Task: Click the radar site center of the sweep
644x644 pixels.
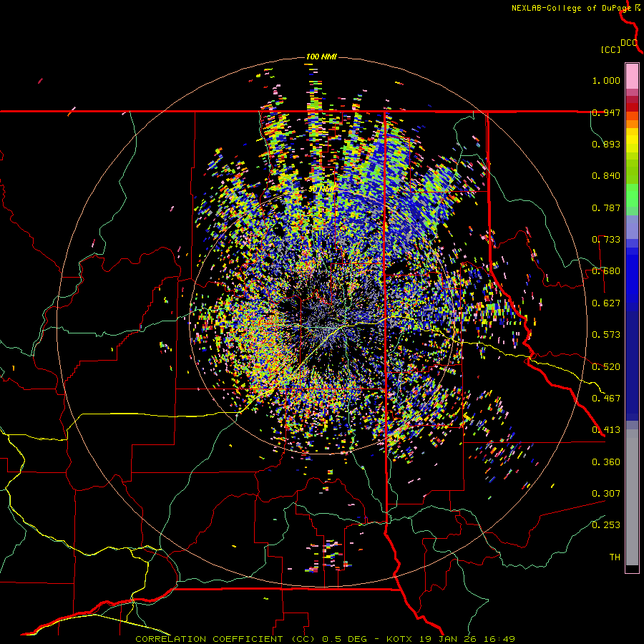Action: pyautogui.click(x=321, y=322)
